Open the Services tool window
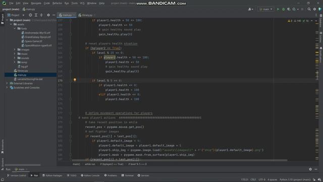Screen dimensions: 323x182 (x=143, y=175)
